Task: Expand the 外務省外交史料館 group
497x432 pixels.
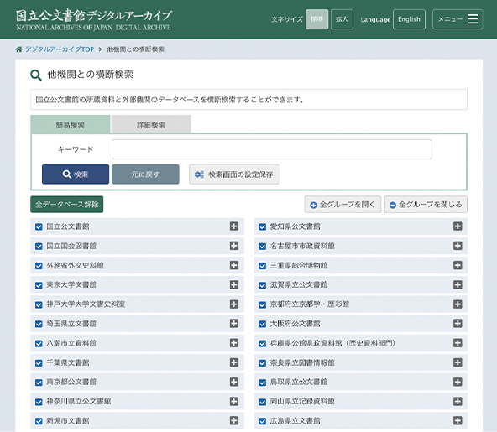Action: (234, 265)
